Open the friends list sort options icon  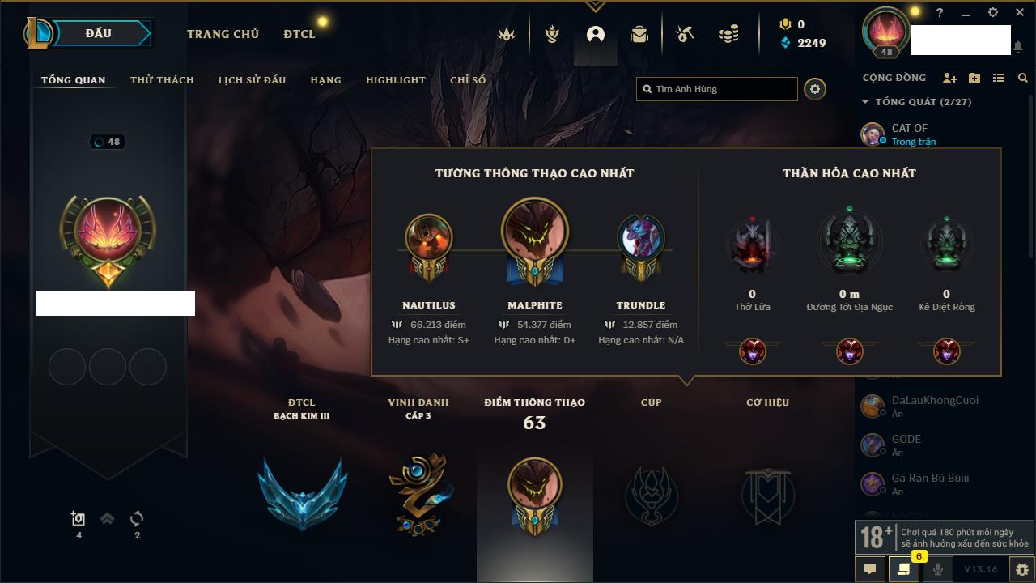[x=999, y=78]
